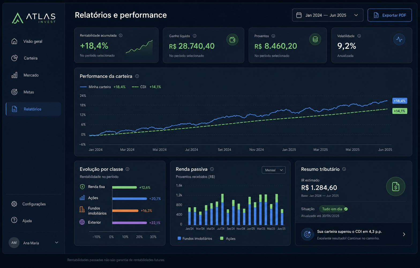Image resolution: width=420 pixels, height=268 pixels.
Task: Click the orange Fundos imobiliários +16,3% bar
Action: point(125,211)
